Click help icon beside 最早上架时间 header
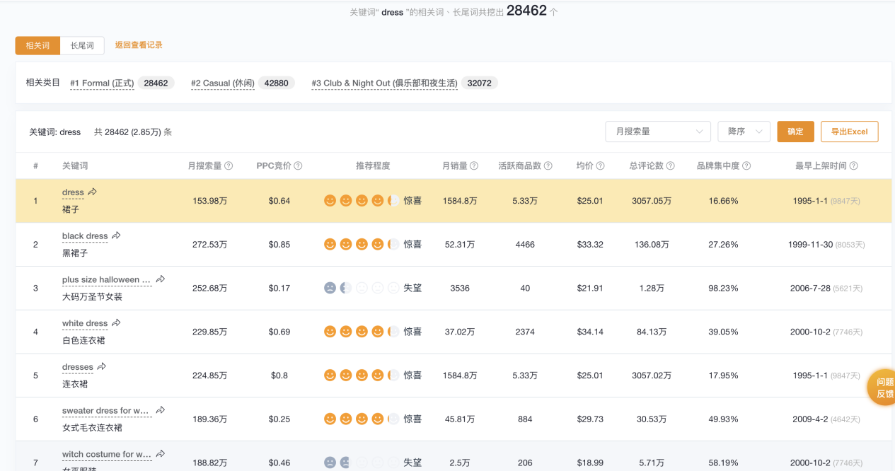 click(854, 166)
